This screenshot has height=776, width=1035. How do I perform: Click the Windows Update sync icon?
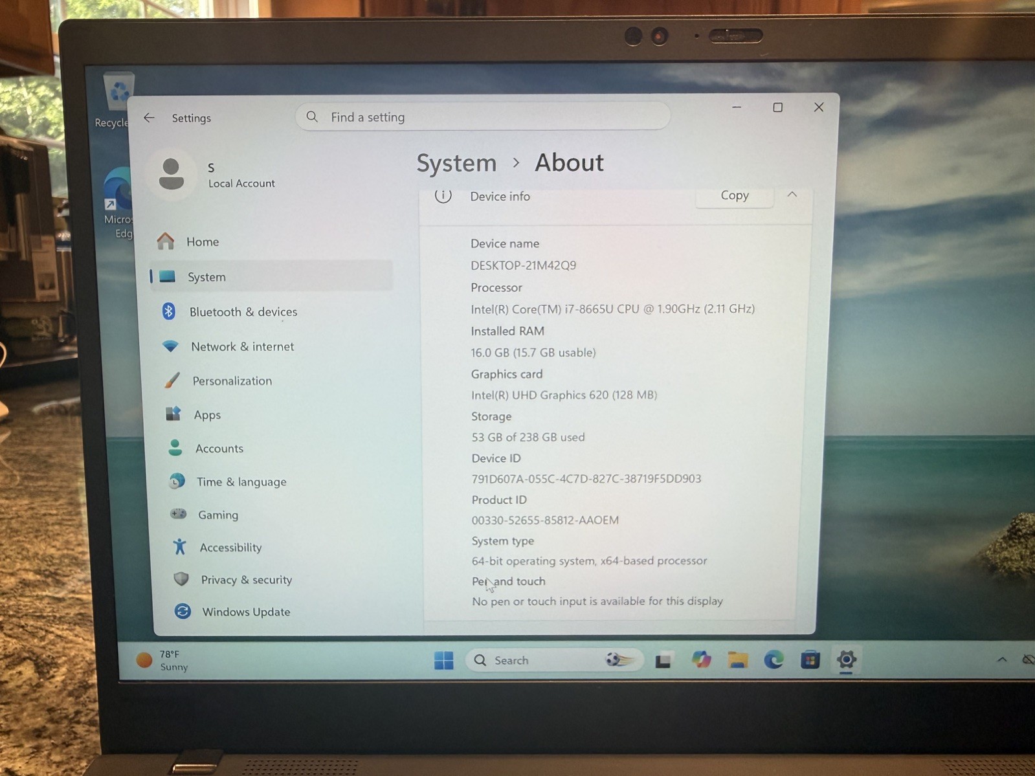(183, 611)
